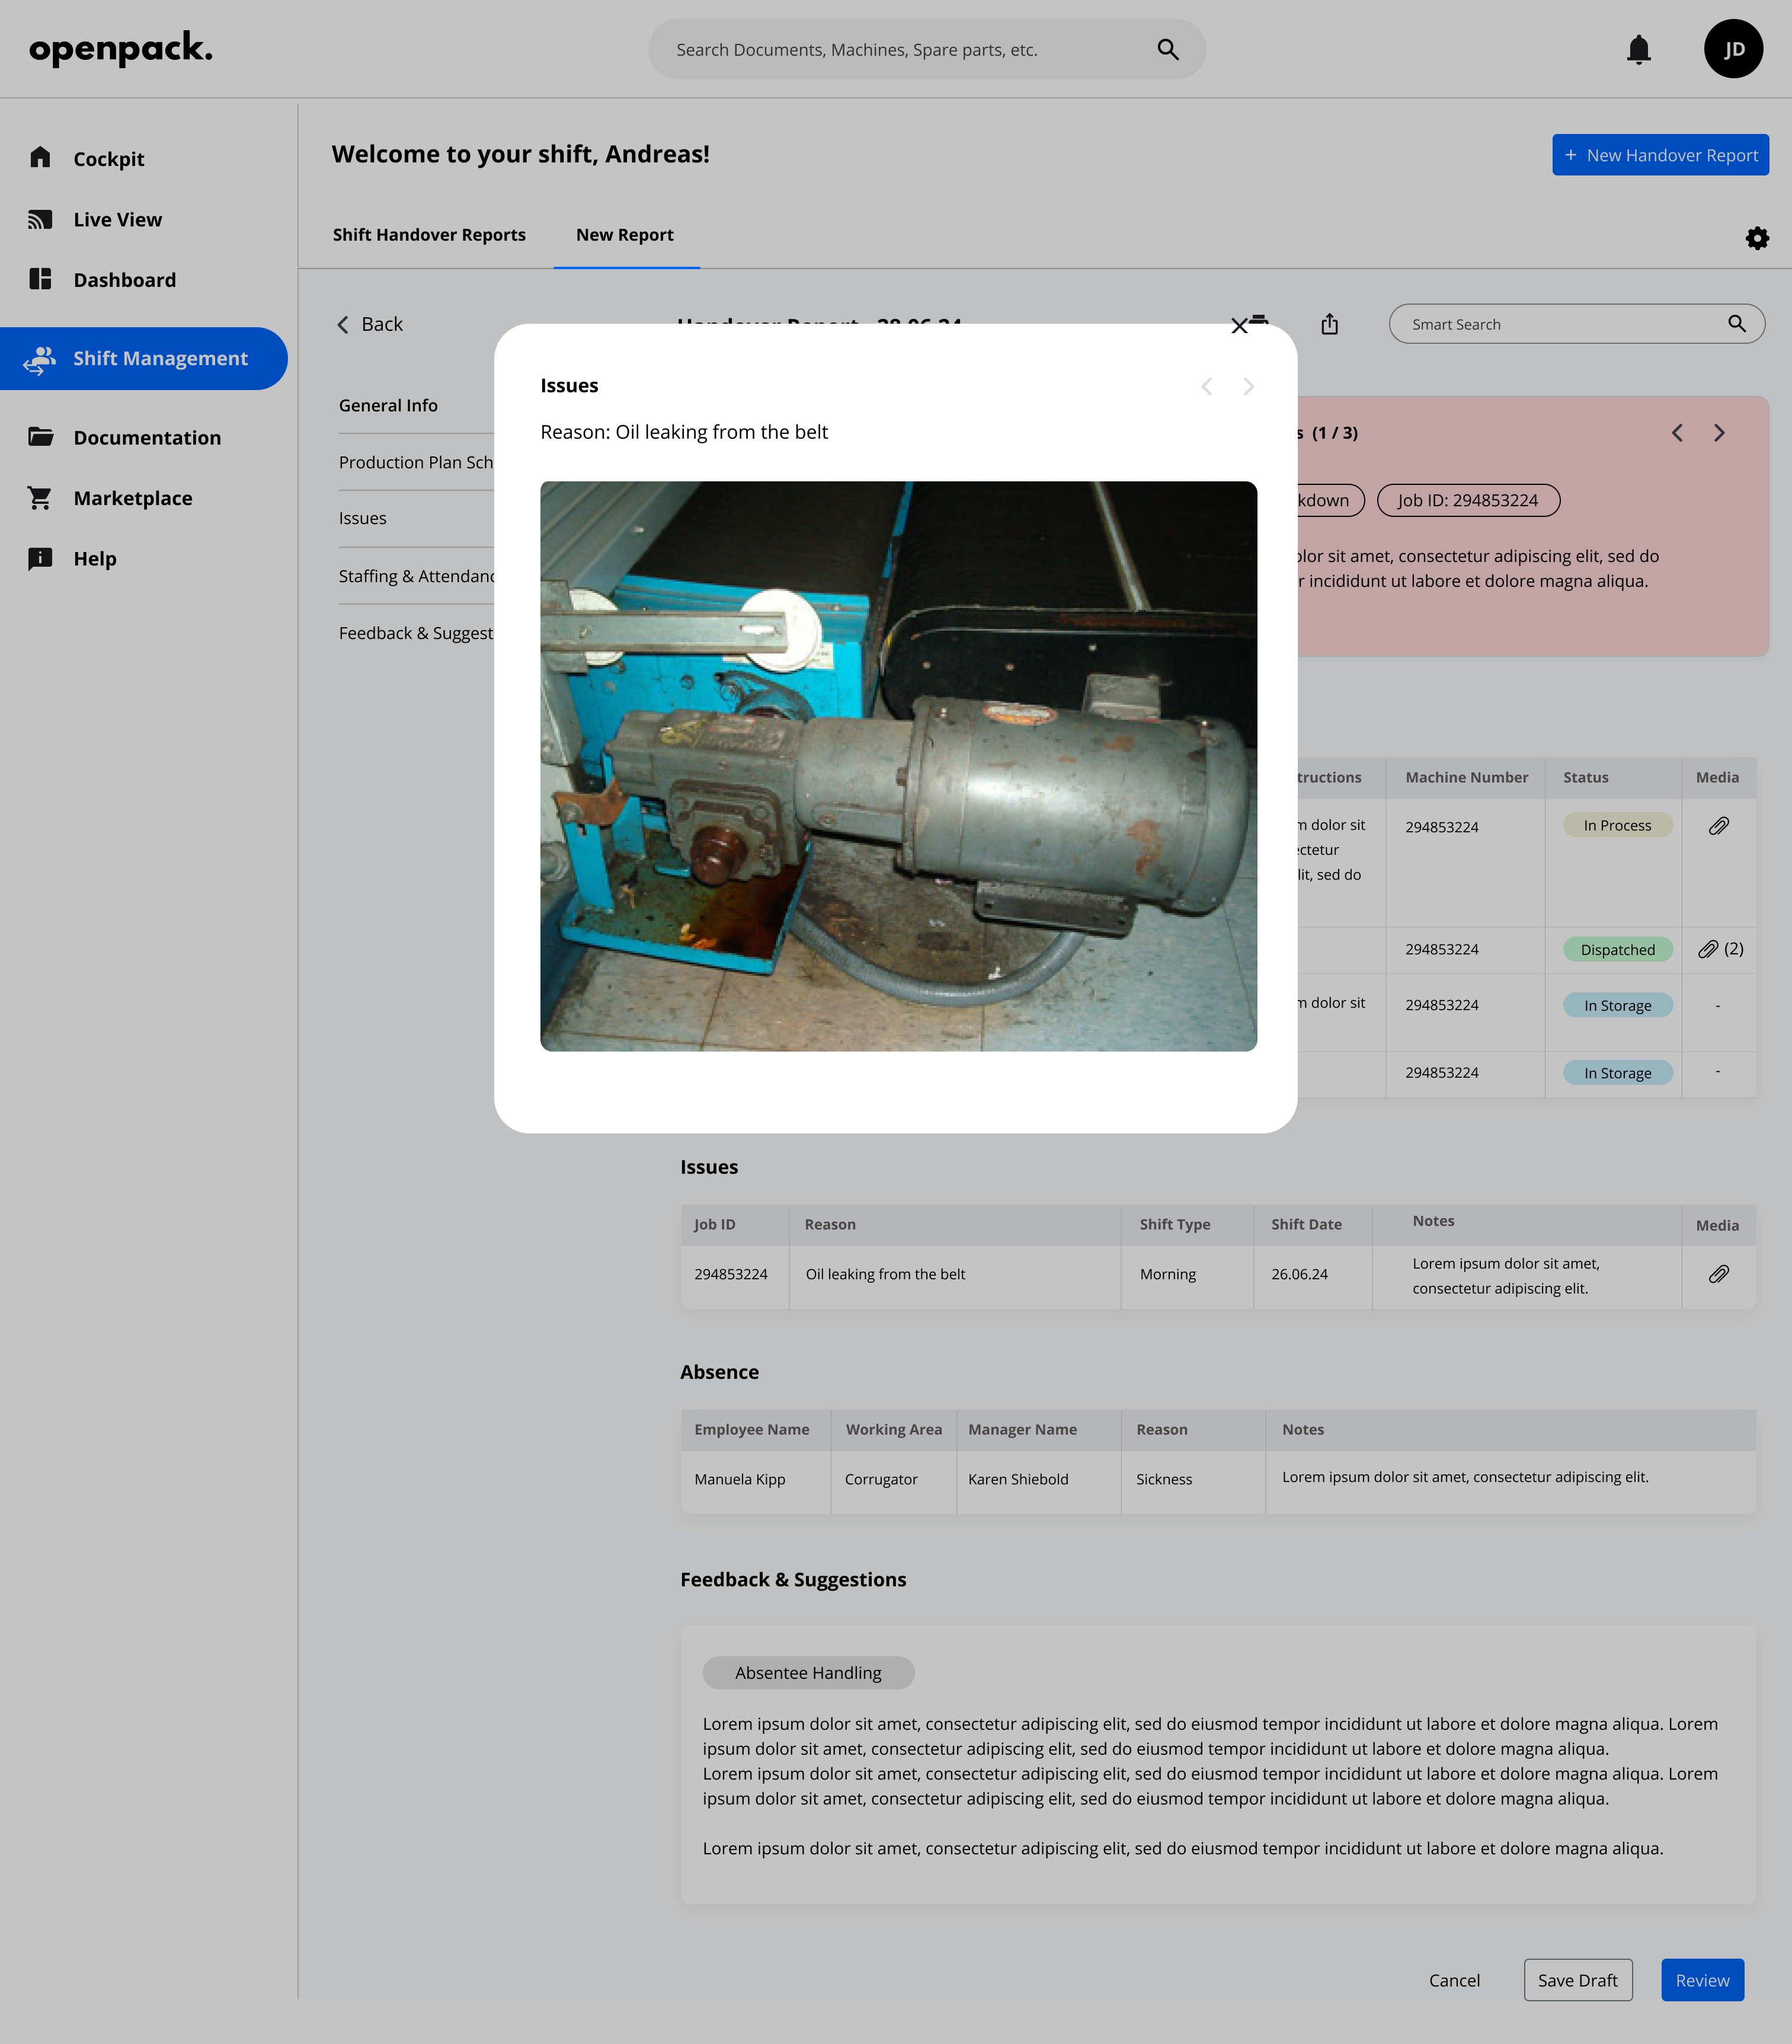Image resolution: width=1792 pixels, height=2044 pixels.
Task: Click the Corrugator working area cell
Action: pos(881,1479)
